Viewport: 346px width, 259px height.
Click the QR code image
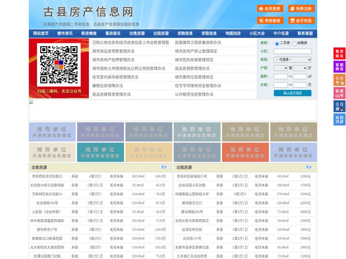pyautogui.click(x=59, y=65)
